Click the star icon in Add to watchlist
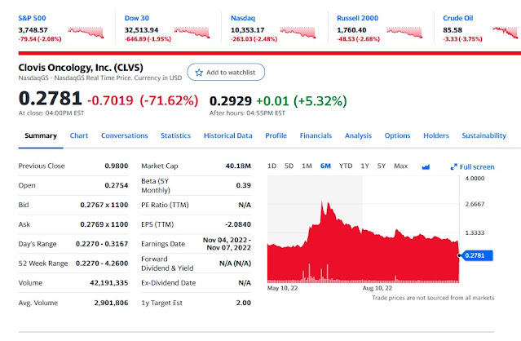 click(199, 73)
